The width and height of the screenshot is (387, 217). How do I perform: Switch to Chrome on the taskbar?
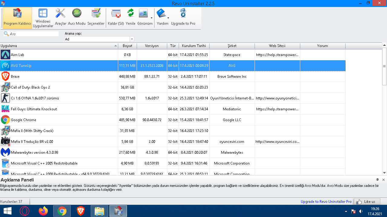click(62, 211)
